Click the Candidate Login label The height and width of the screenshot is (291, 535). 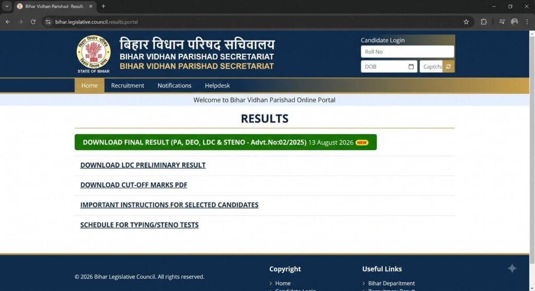[382, 40]
